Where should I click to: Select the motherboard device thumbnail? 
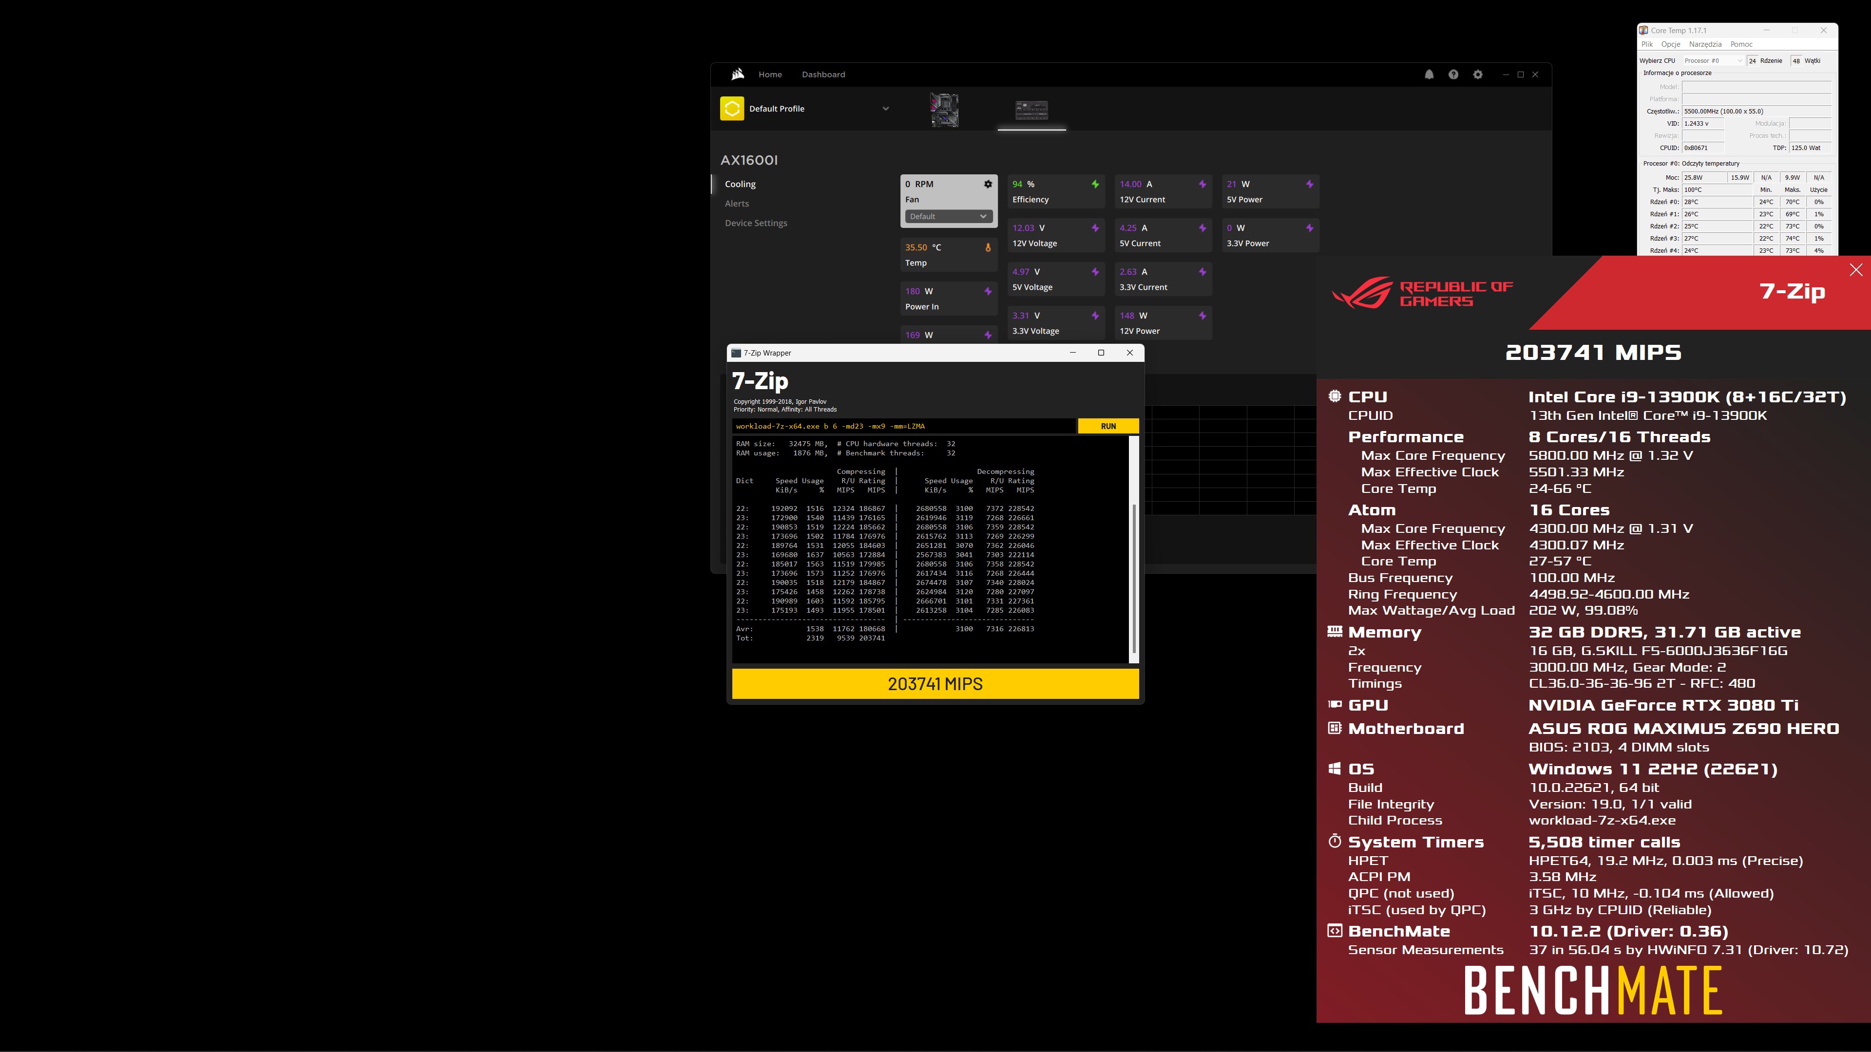point(944,111)
